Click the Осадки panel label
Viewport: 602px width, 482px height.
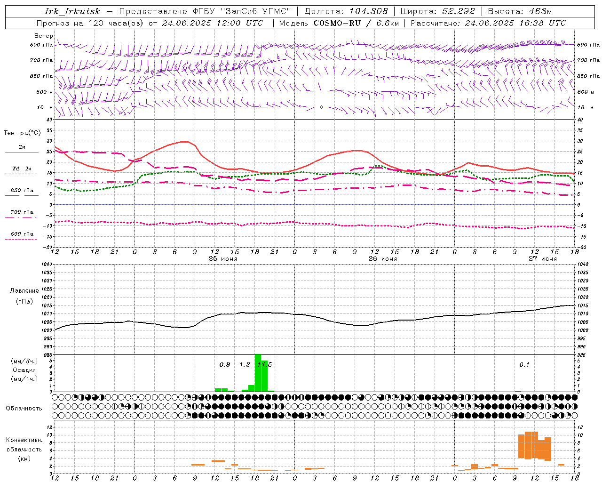click(24, 370)
